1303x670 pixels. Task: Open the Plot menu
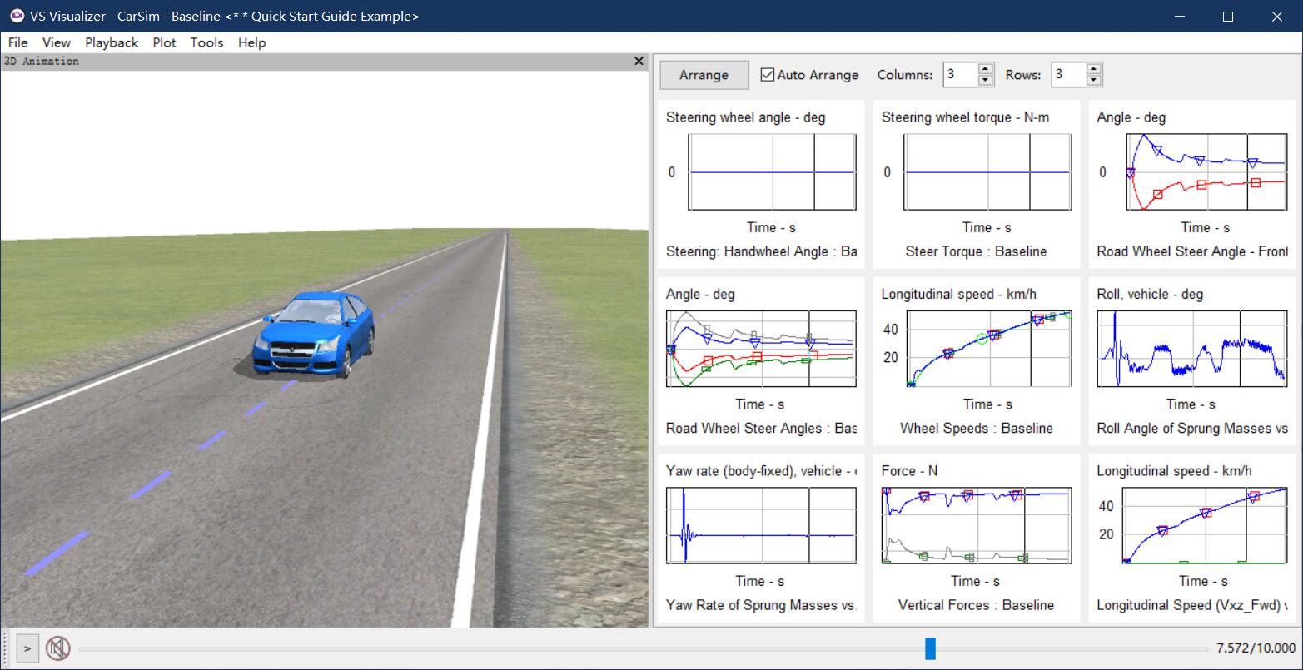(164, 42)
